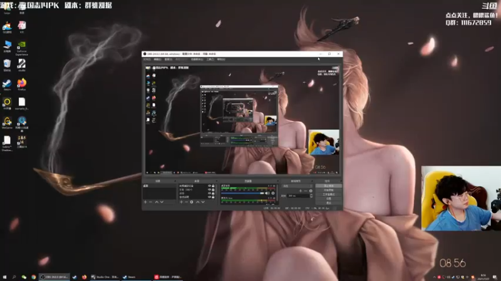Image resolution: width=501 pixels, height=281 pixels.
Task: Open the studio desktop shortcut
Action: (22, 66)
